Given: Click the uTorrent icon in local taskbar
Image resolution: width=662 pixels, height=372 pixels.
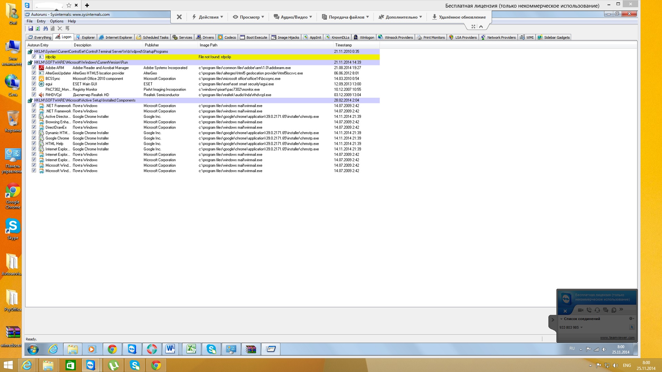Looking at the screenshot, I should 113,365.
